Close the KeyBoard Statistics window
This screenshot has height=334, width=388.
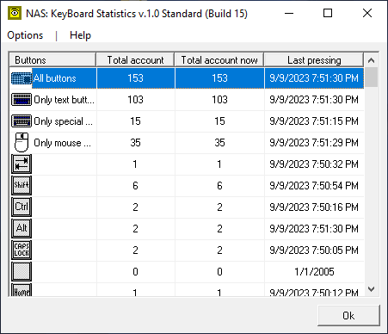tap(367, 13)
